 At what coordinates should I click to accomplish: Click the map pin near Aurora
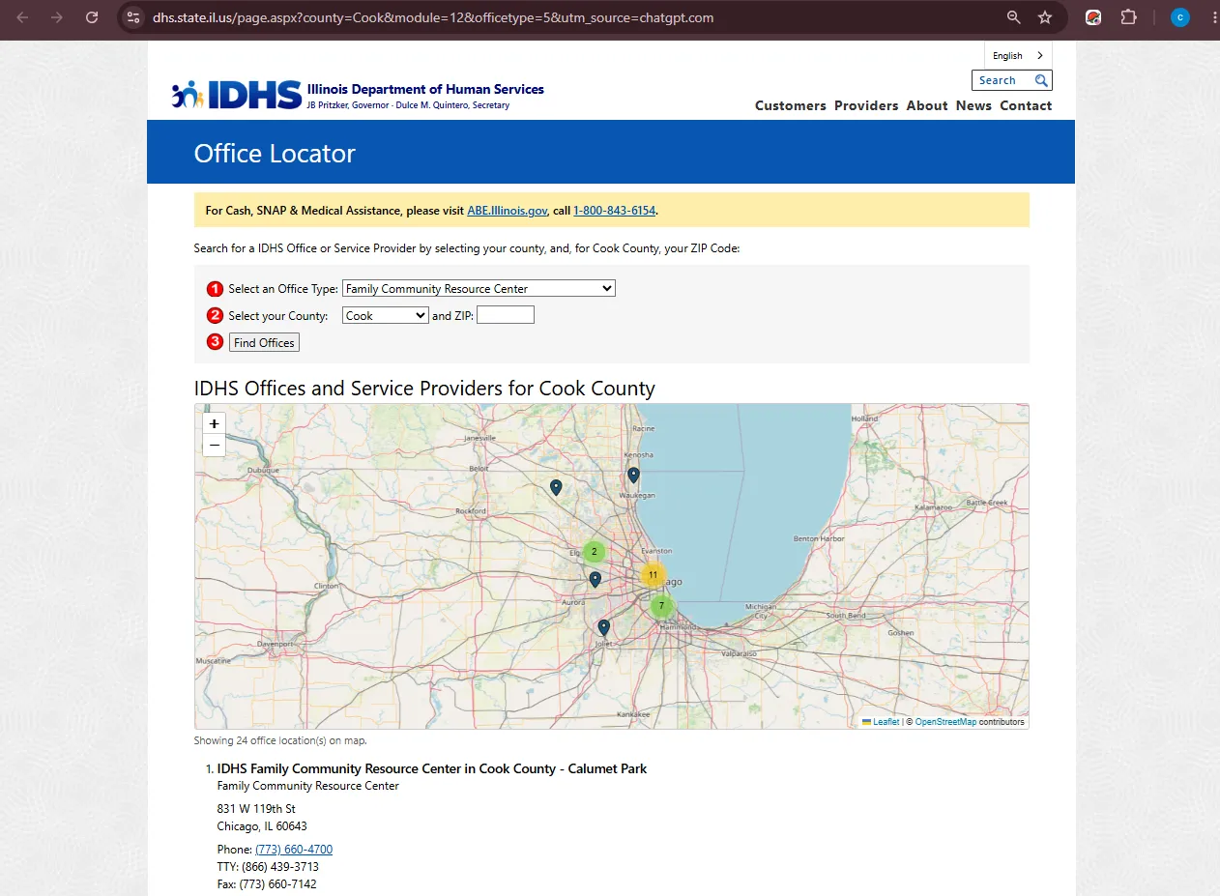(595, 579)
